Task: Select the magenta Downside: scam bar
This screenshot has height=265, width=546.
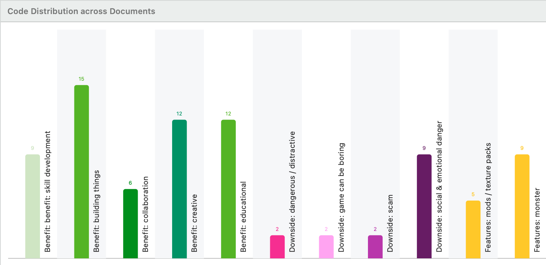Action: point(375,246)
